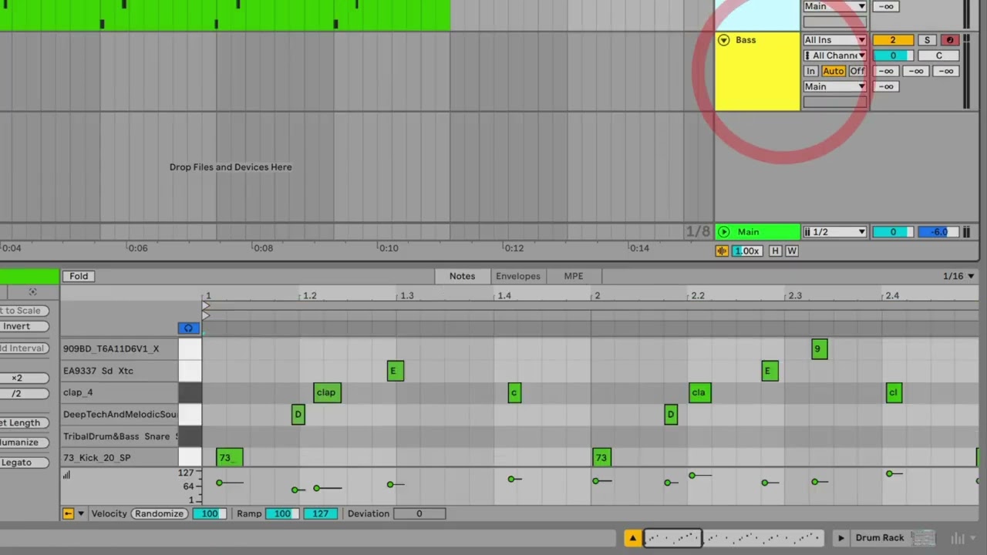This screenshot has height=555, width=987.
Task: Set Bass monitoring to Auto
Action: [x=833, y=71]
